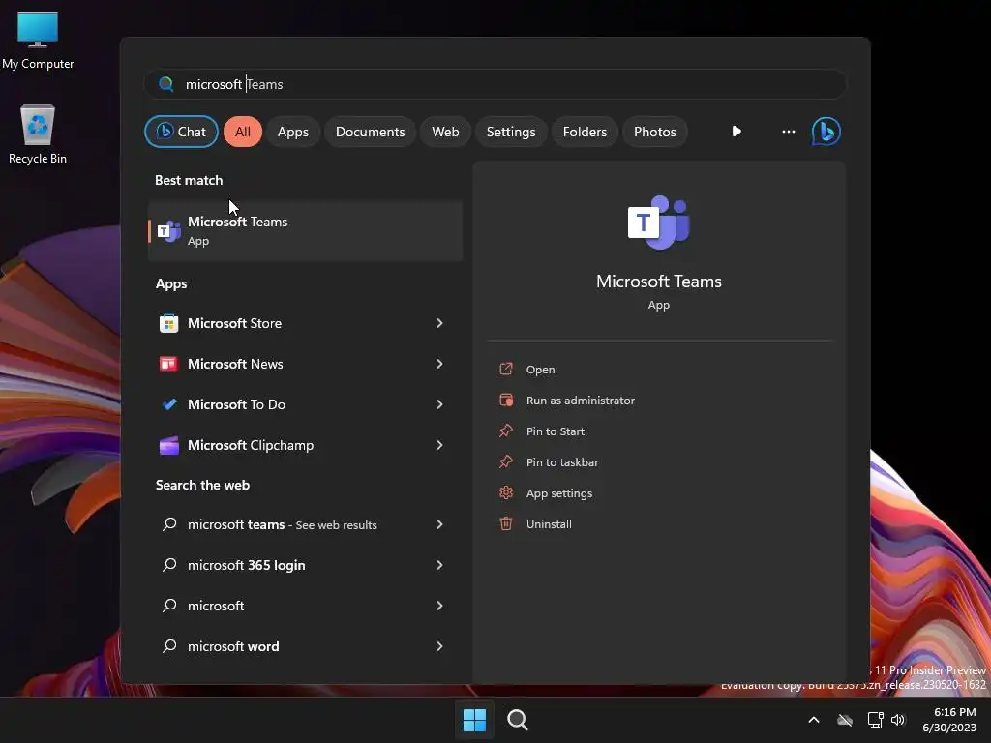991x743 pixels.
Task: Click the search magnifier icon in search box
Action: pos(166,84)
